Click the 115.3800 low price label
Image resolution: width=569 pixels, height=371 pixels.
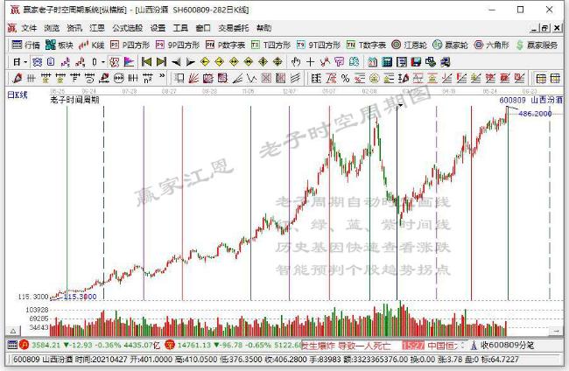pyautogui.click(x=80, y=297)
